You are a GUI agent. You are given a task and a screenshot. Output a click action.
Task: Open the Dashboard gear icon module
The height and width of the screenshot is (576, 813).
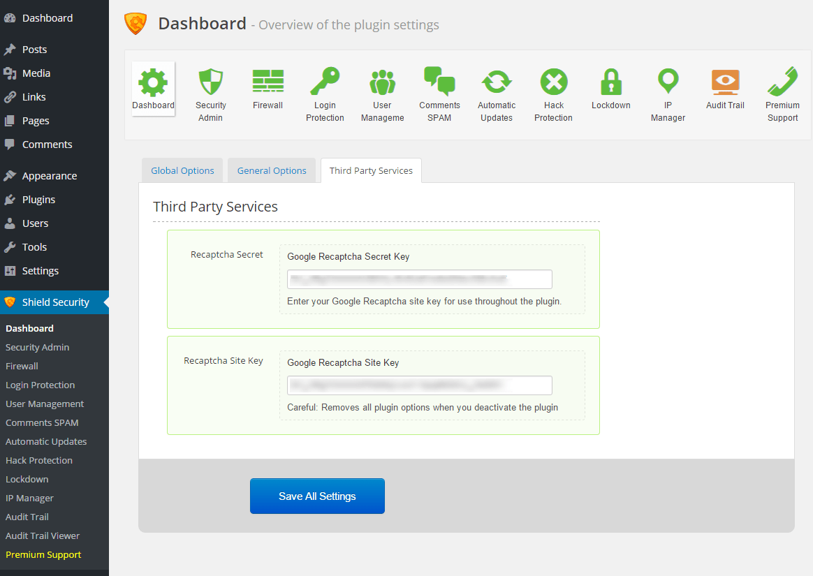click(x=153, y=82)
